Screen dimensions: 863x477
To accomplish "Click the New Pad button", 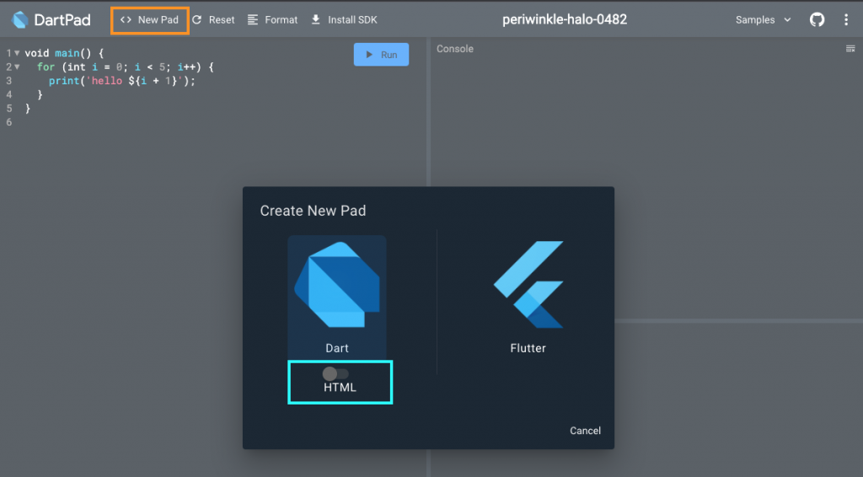I will [x=150, y=20].
